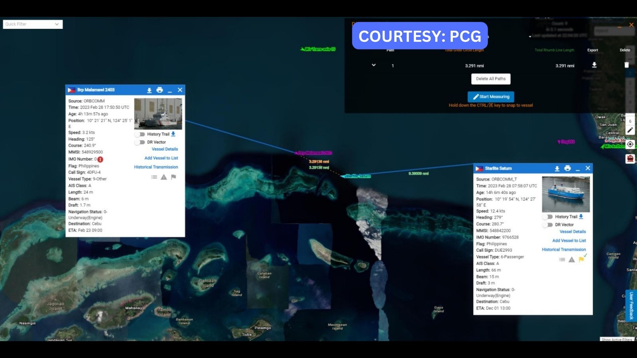The height and width of the screenshot is (358, 637).
Task: Toggle History Trail for Brp Malamawi
Action: (x=139, y=134)
